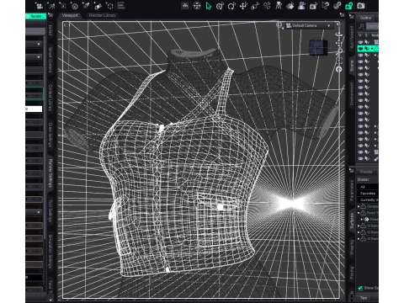
Task: Select the green Node Selection arrow tool
Action: coord(209,6)
